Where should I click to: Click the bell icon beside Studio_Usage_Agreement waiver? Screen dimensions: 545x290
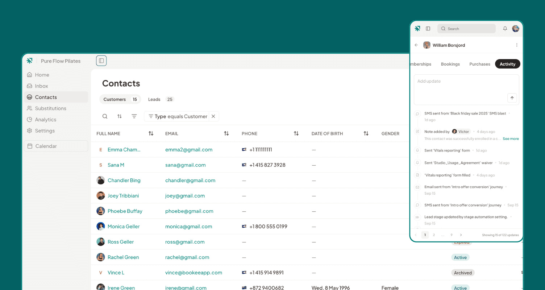(x=417, y=163)
